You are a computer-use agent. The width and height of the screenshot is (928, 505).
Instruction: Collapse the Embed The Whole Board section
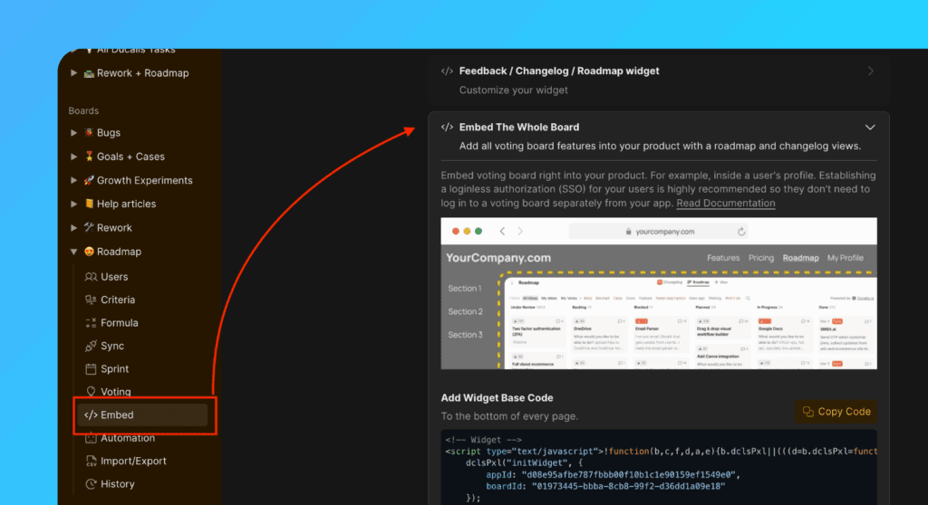point(870,128)
